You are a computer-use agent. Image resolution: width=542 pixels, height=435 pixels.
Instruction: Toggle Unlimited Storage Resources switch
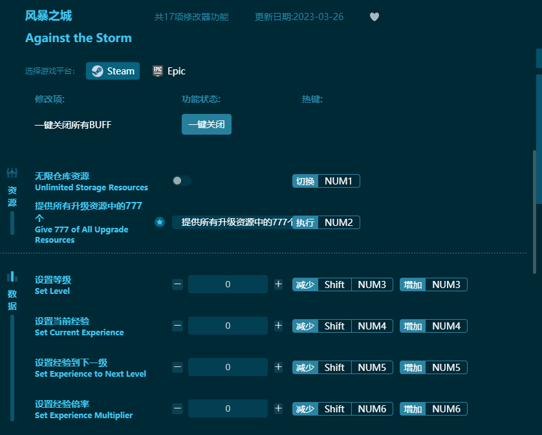click(182, 181)
